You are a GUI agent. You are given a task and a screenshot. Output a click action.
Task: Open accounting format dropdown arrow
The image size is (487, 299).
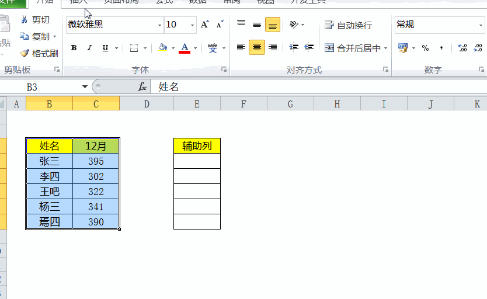413,48
